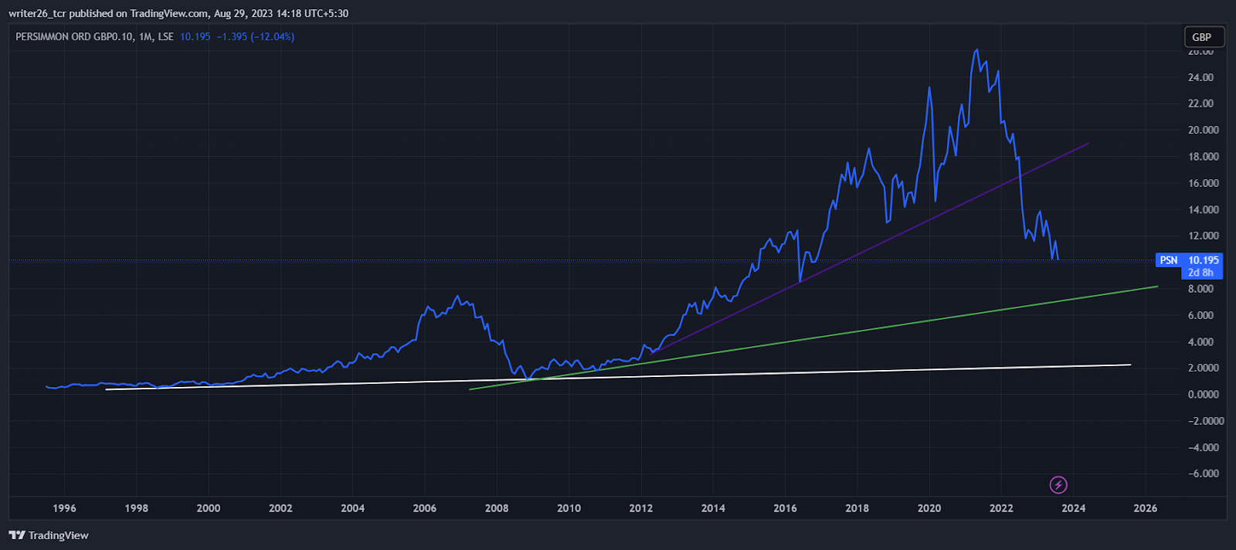
Task: Click the 2012 time axis label
Action: pos(641,508)
